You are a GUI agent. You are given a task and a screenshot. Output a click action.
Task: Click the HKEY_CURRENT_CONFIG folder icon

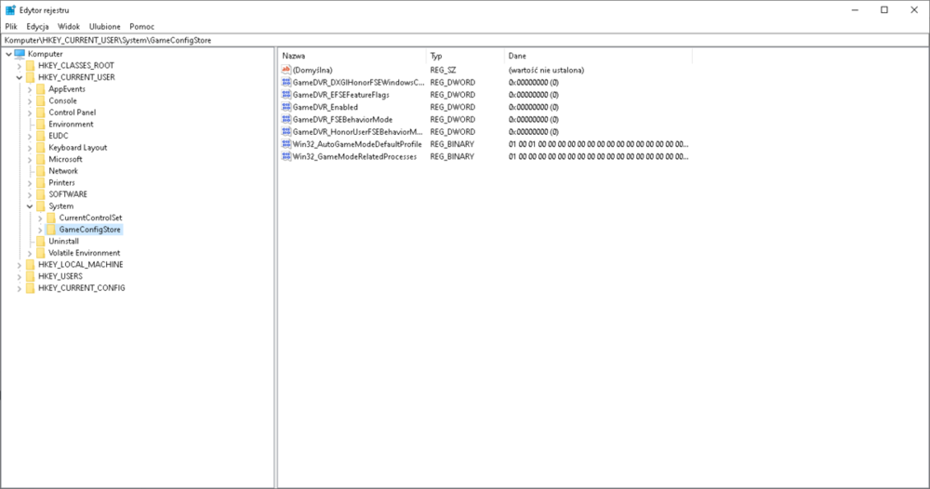(31, 288)
